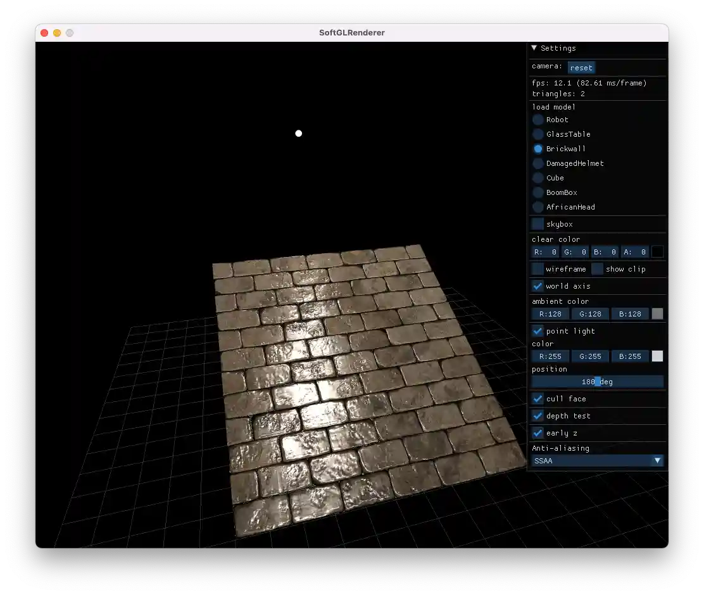The width and height of the screenshot is (704, 595).
Task: Collapse the Settings panel triangle
Action: coord(534,48)
